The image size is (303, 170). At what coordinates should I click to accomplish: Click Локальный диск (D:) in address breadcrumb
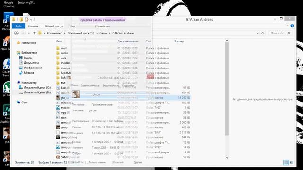pyautogui.click(x=81, y=33)
